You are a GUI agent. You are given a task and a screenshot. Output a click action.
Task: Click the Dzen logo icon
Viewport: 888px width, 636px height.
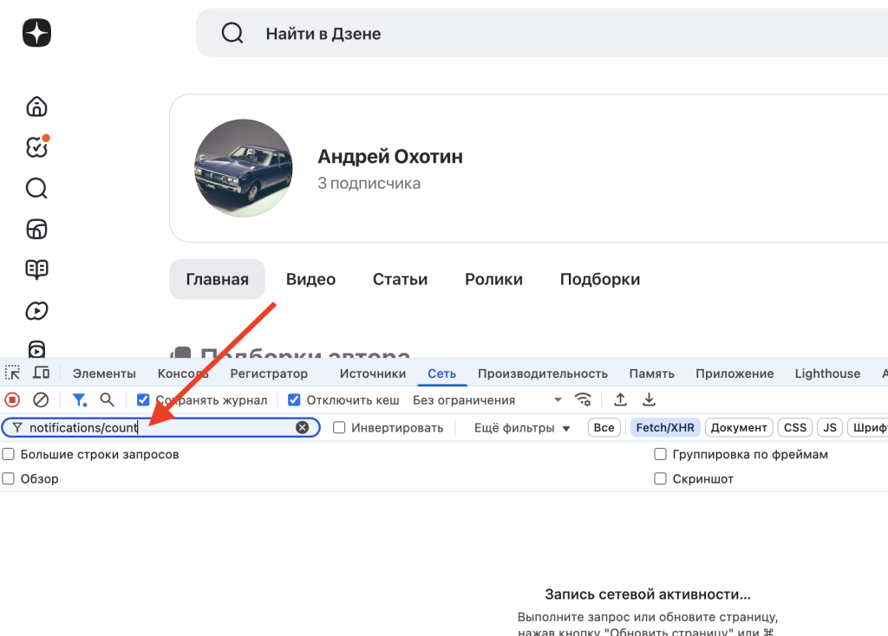click(x=36, y=33)
